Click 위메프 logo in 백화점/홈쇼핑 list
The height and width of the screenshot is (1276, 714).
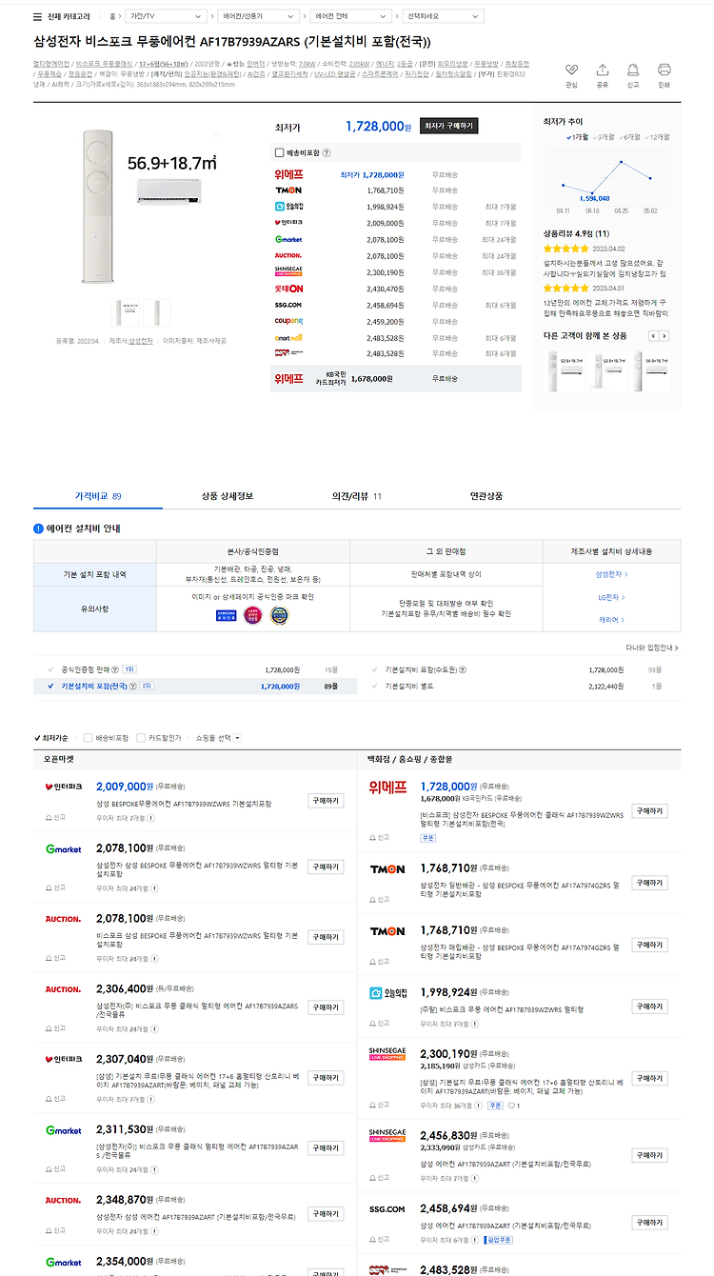tap(387, 788)
